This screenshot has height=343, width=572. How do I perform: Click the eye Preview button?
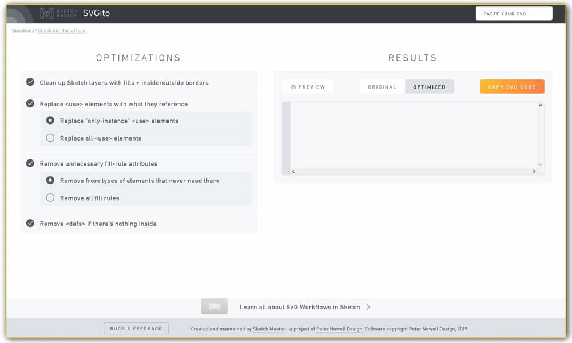coord(308,87)
